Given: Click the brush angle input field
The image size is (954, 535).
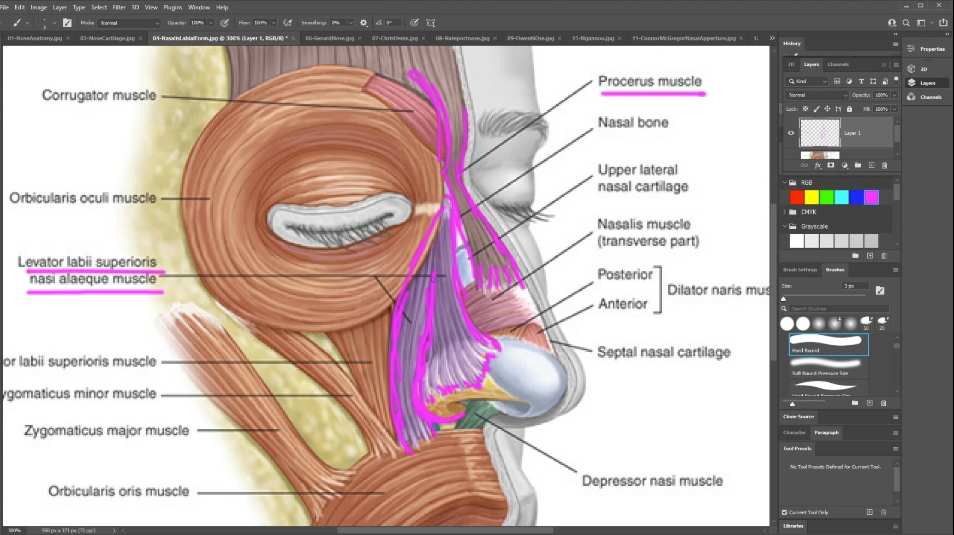Looking at the screenshot, I should [393, 23].
